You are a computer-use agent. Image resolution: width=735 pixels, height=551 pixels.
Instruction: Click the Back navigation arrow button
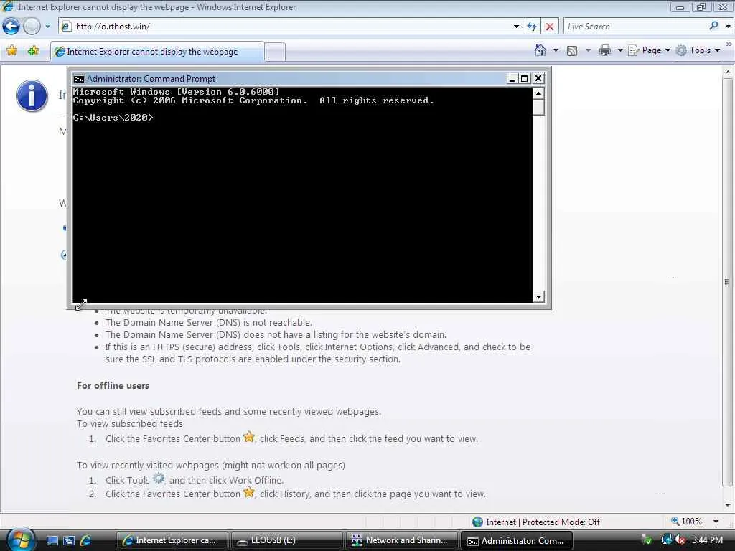pos(11,27)
